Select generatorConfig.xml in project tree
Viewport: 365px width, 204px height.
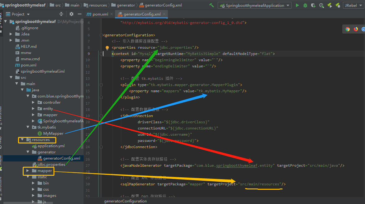click(59, 158)
